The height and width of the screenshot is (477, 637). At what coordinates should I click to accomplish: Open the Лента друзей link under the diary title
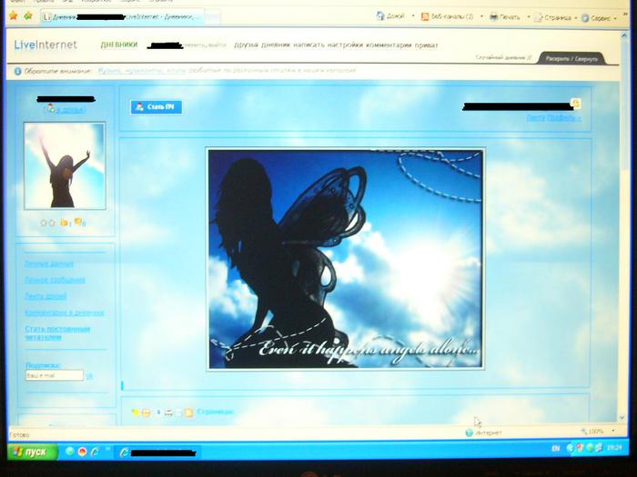[x=553, y=118]
